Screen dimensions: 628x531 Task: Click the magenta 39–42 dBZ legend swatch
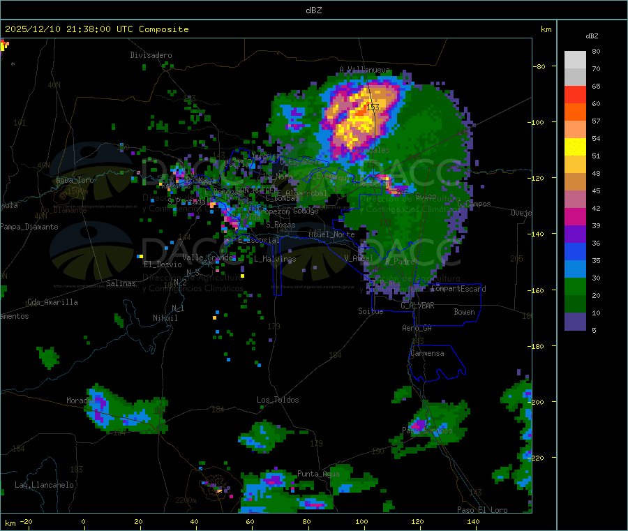click(575, 216)
